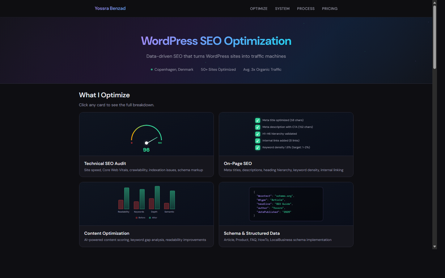Viewport: 445px width, 278px height.
Task: Click the JSON schema code snippet
Action: tap(286, 204)
